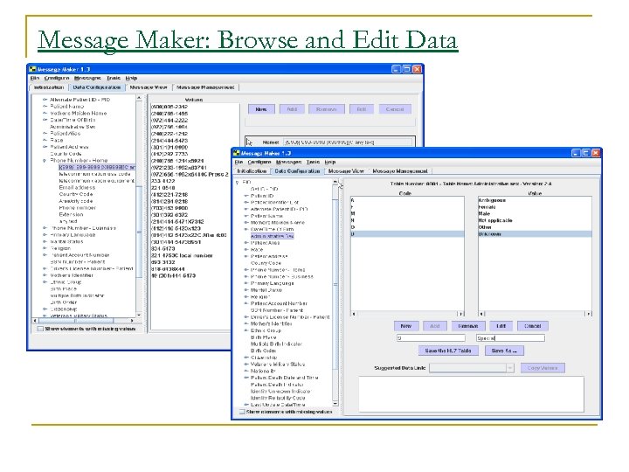629x472 pixels.
Task: Switch to Initialization tab in front window
Action: (x=252, y=171)
